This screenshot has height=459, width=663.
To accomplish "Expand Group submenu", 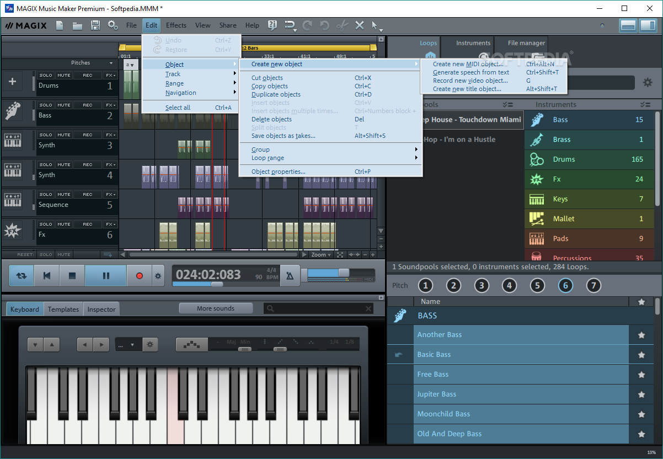I will pyautogui.click(x=330, y=150).
